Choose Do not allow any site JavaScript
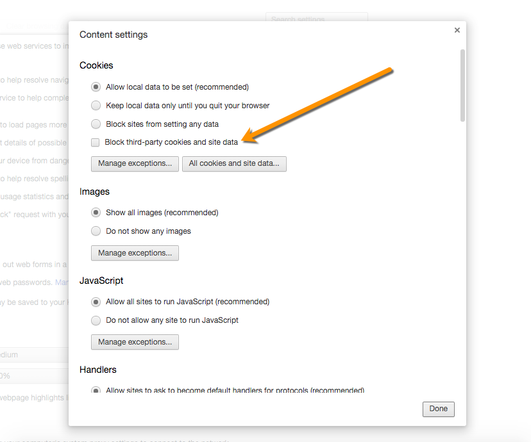Viewport: 531px width, 442px height. tap(96, 320)
